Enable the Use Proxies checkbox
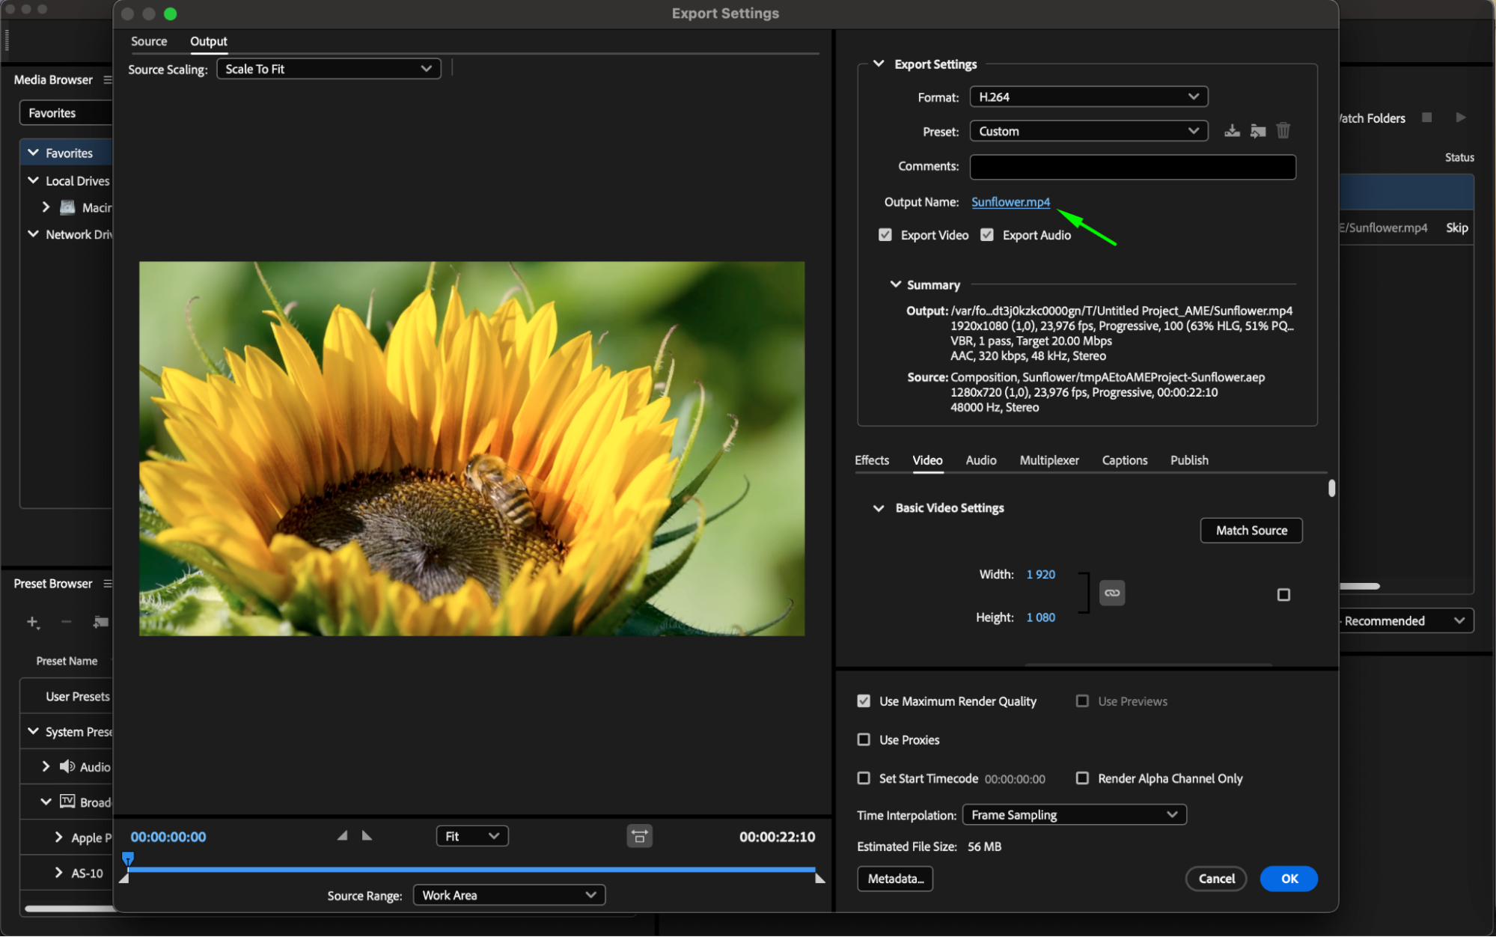Viewport: 1496px width, 937px height. 864,739
